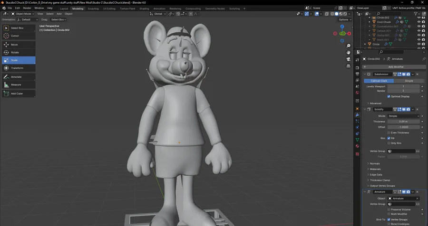Click the pan hand viewport icon
This screenshot has height=226, width=428.
click(348, 53)
